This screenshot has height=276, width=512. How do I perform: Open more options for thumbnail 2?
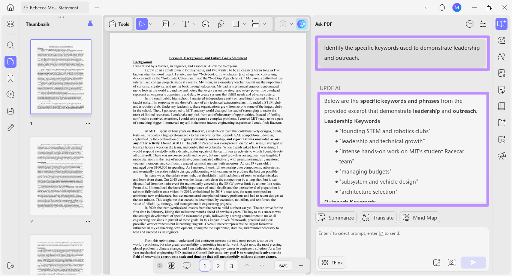(88, 221)
